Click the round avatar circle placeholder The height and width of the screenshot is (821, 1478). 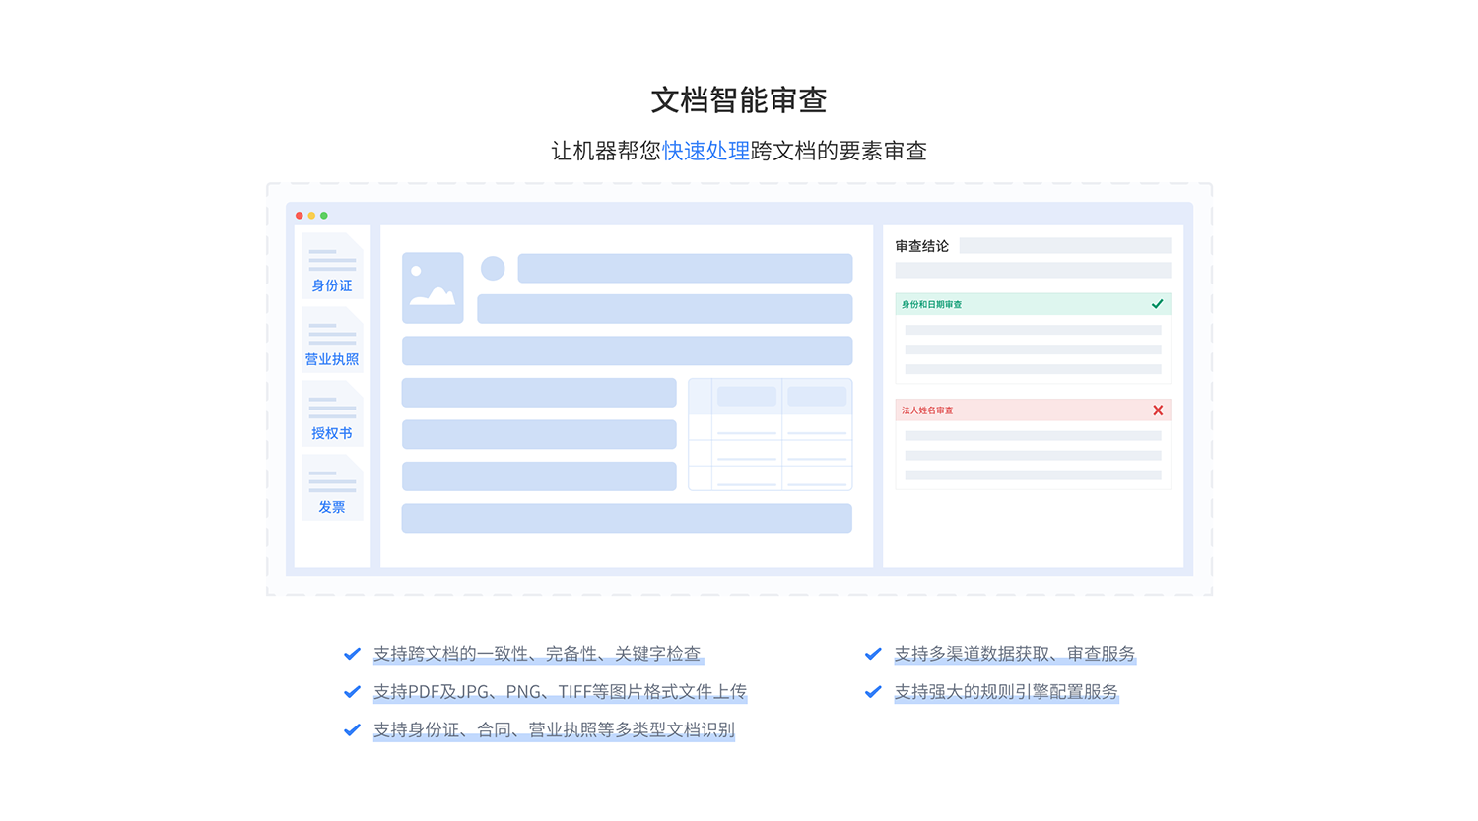click(x=493, y=268)
